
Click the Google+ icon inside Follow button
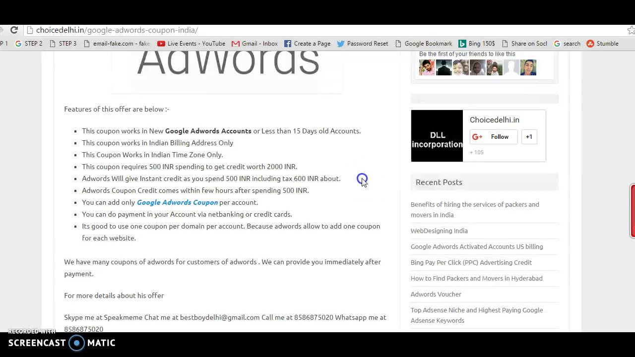click(x=477, y=137)
